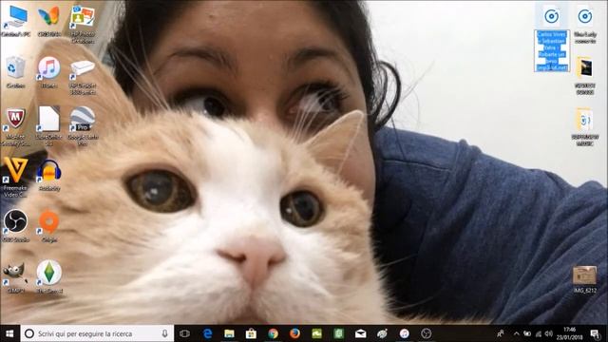The image size is (608, 342).
Task: Launch Firefox from the taskbar
Action: coord(294,333)
